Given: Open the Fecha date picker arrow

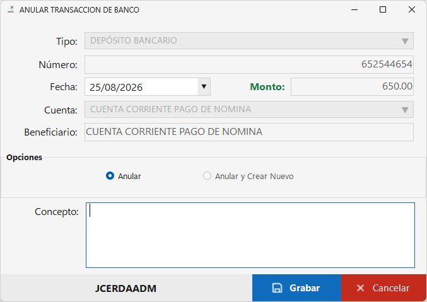Looking at the screenshot, I should click(204, 86).
